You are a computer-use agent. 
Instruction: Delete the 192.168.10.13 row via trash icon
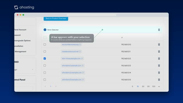(159, 66)
